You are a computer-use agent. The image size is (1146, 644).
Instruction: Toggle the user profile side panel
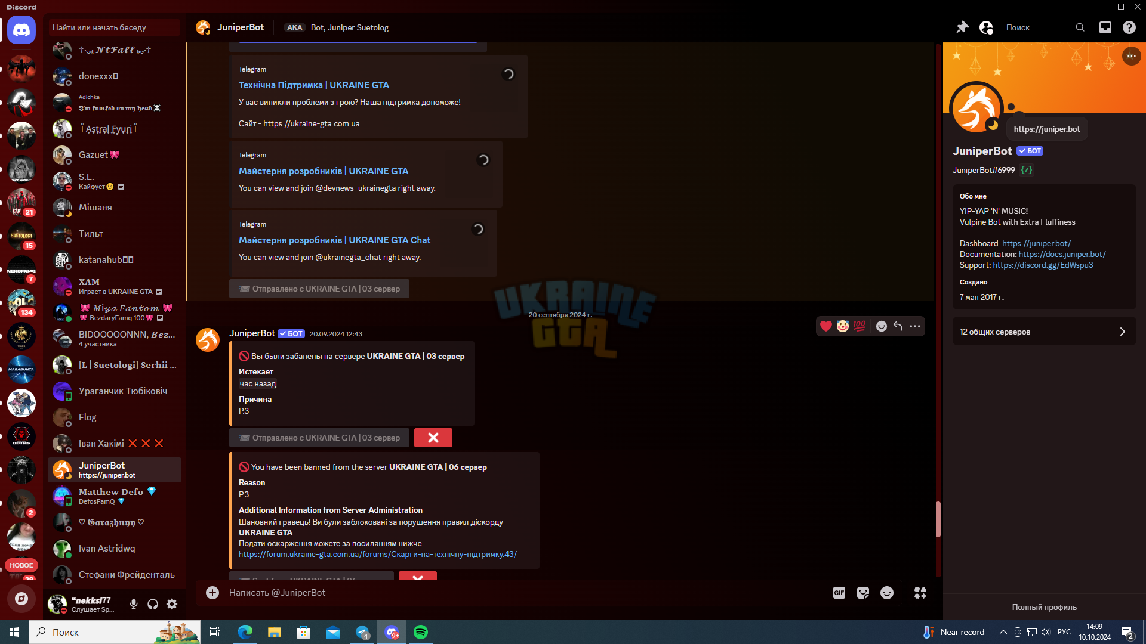(986, 27)
